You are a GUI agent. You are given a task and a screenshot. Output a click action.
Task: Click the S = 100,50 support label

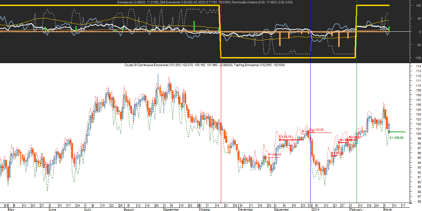tap(397, 138)
